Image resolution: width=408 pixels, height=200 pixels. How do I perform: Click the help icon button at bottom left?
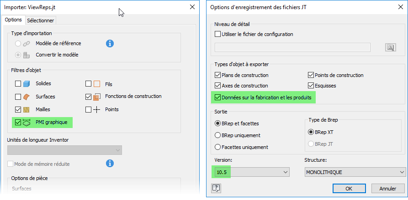217,188
